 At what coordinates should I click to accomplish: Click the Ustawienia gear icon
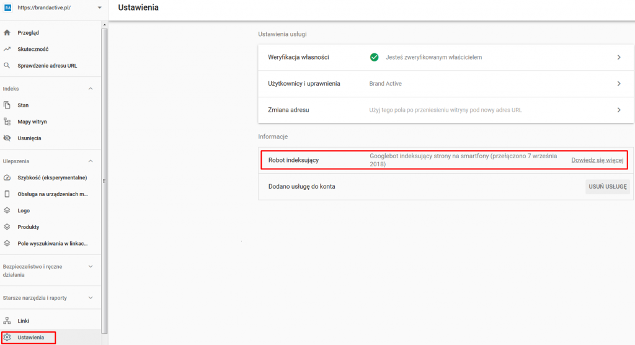point(7,338)
